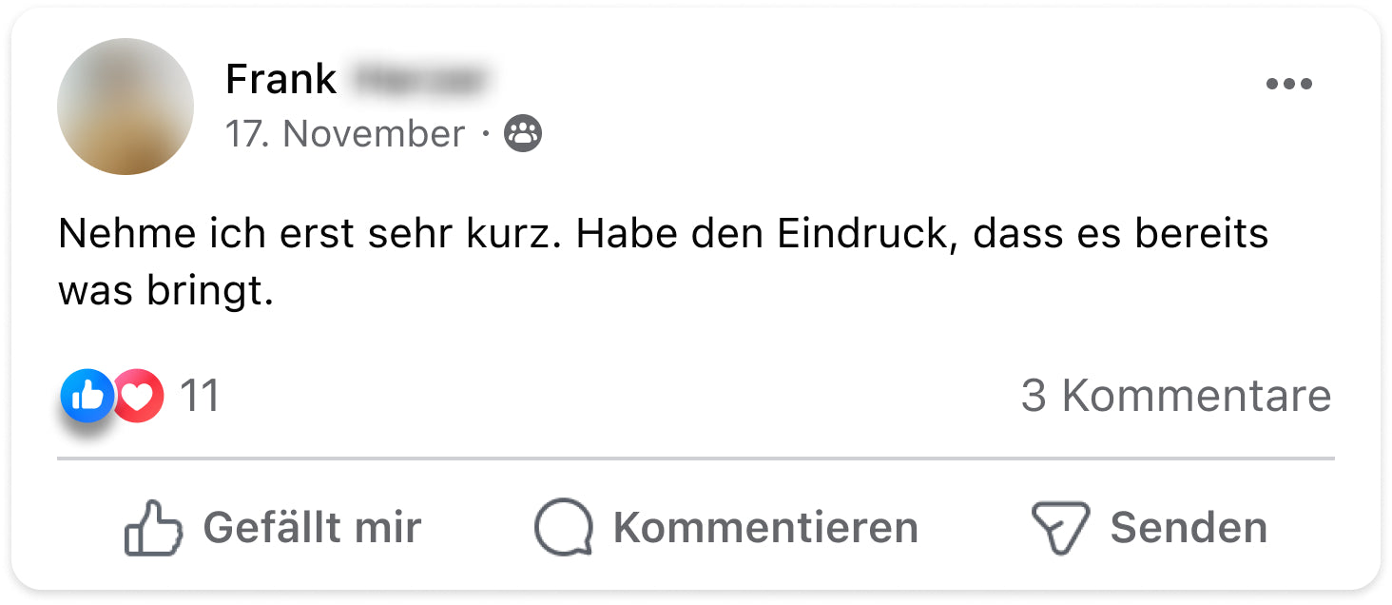The image size is (1392, 605).
Task: Click the blue thumbs-up reaction icon
Action: [87, 395]
